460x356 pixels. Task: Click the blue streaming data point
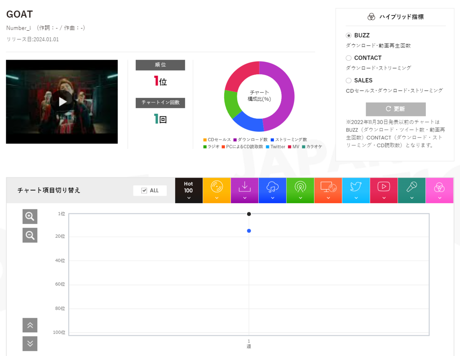(x=249, y=231)
